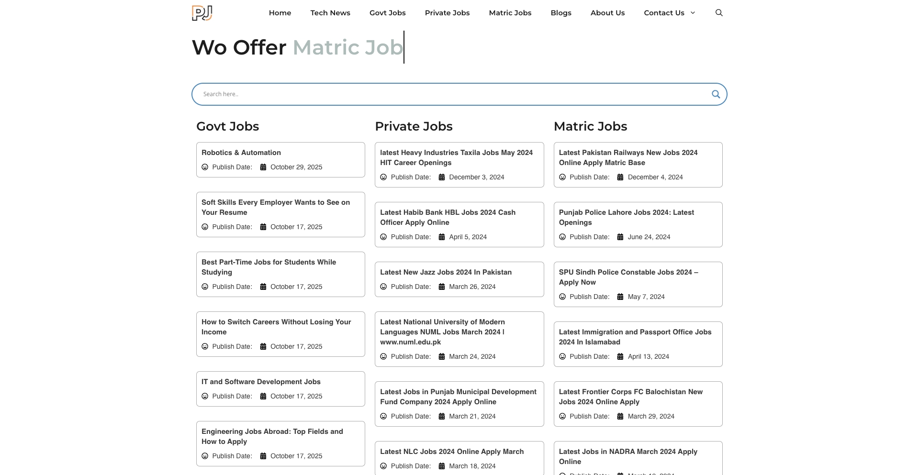Open the Blogs navigation item

[x=560, y=13]
